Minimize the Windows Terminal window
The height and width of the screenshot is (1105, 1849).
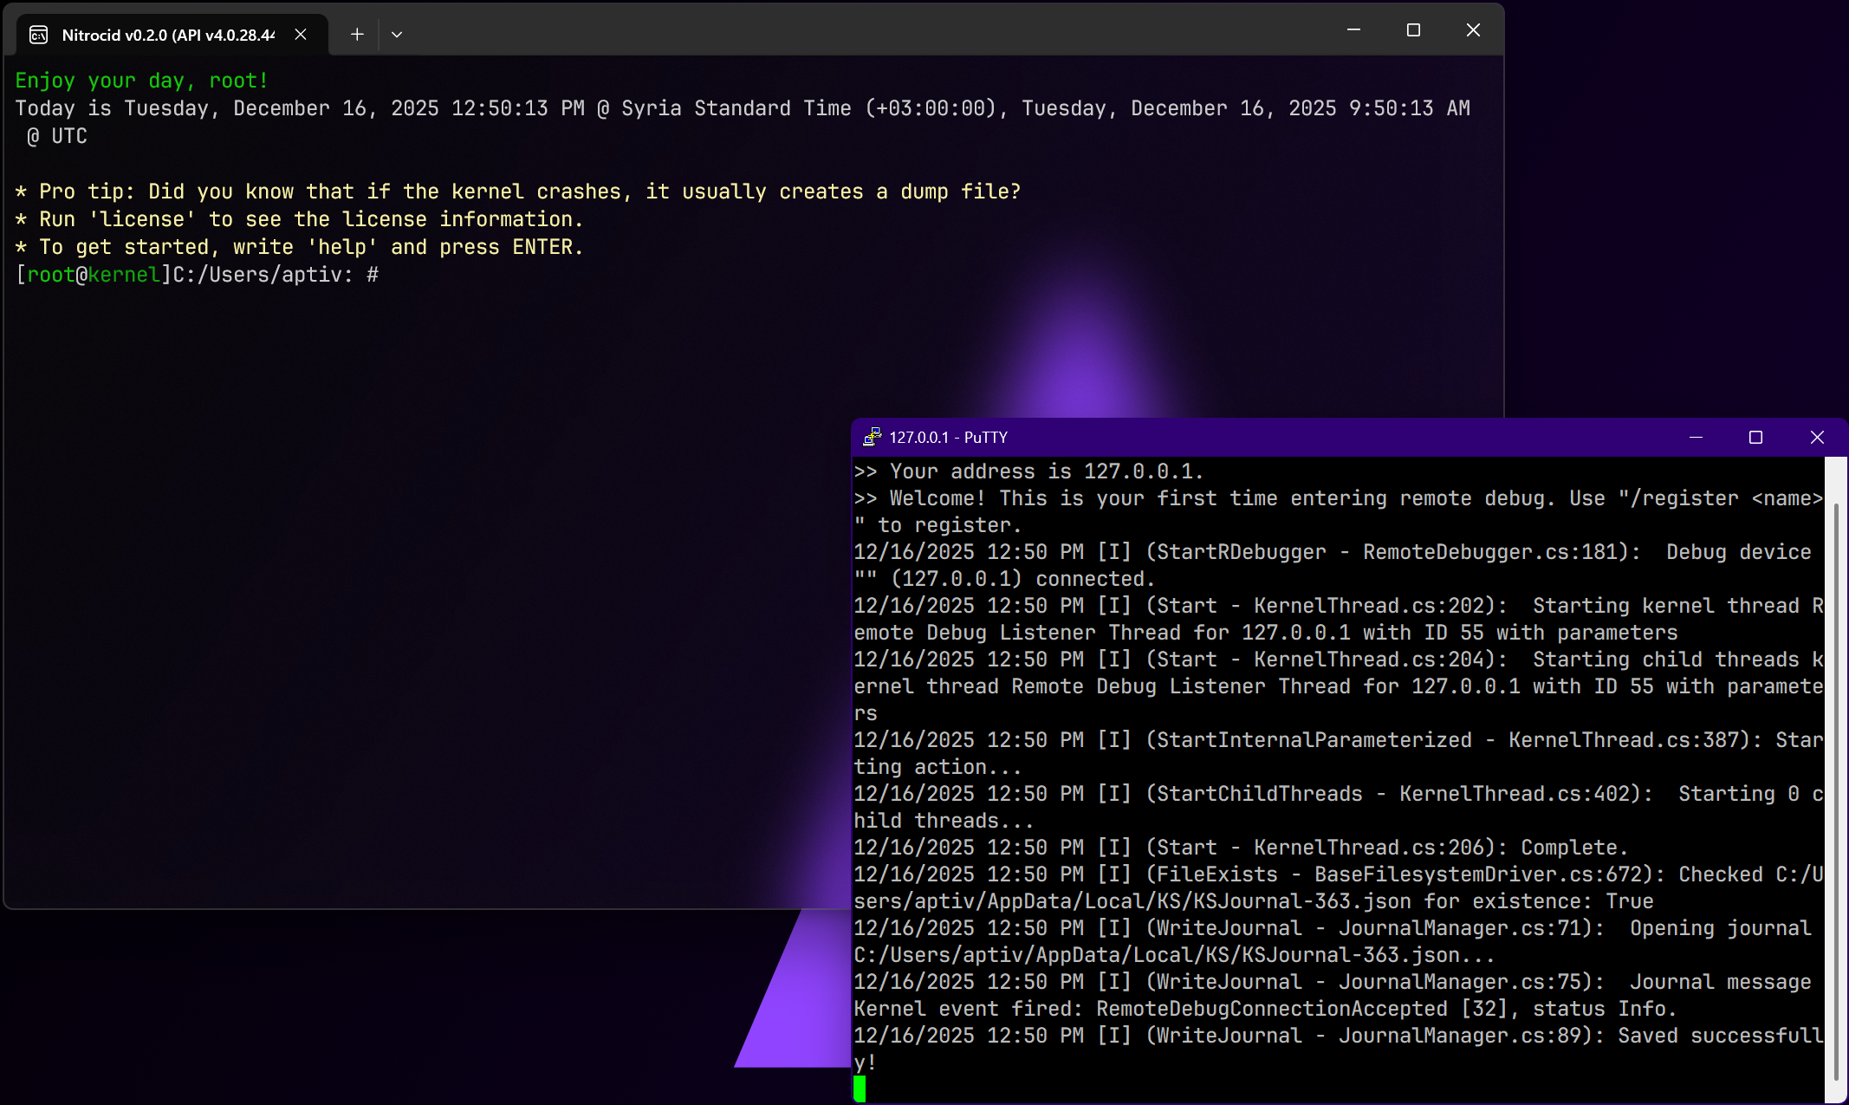click(1353, 30)
